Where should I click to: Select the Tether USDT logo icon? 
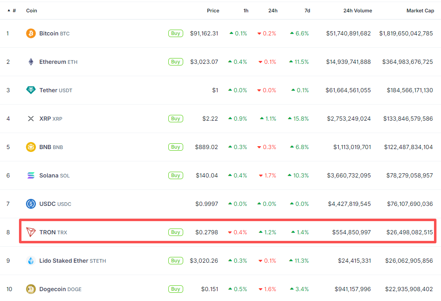click(x=31, y=90)
